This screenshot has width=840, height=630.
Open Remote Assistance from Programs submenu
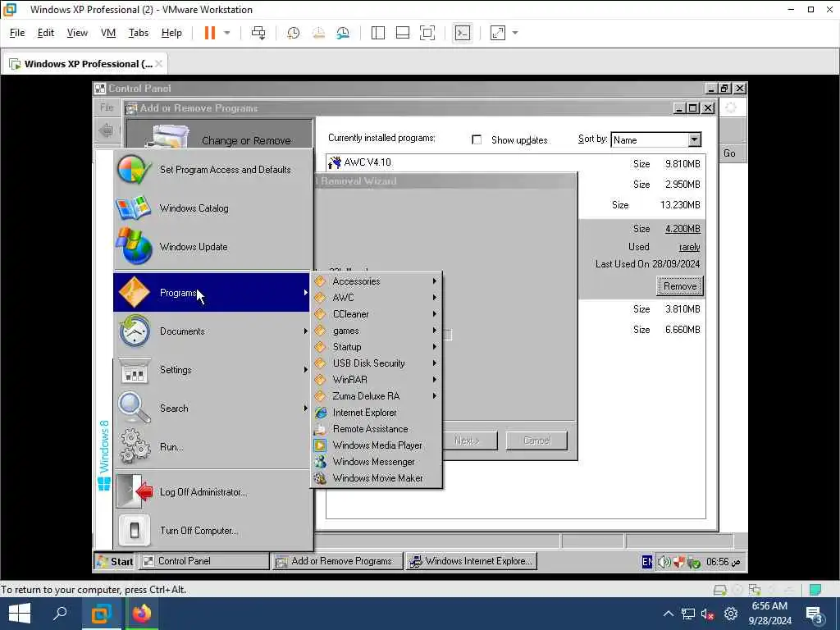(377, 428)
